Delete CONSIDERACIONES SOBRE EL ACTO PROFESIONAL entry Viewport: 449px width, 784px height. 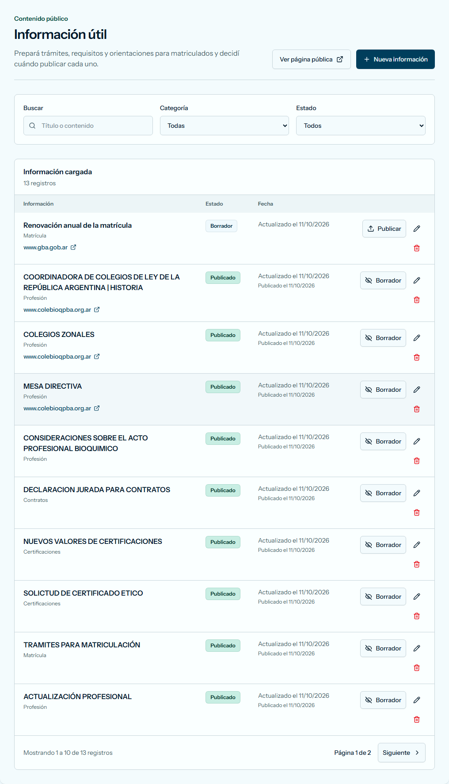[x=417, y=461]
